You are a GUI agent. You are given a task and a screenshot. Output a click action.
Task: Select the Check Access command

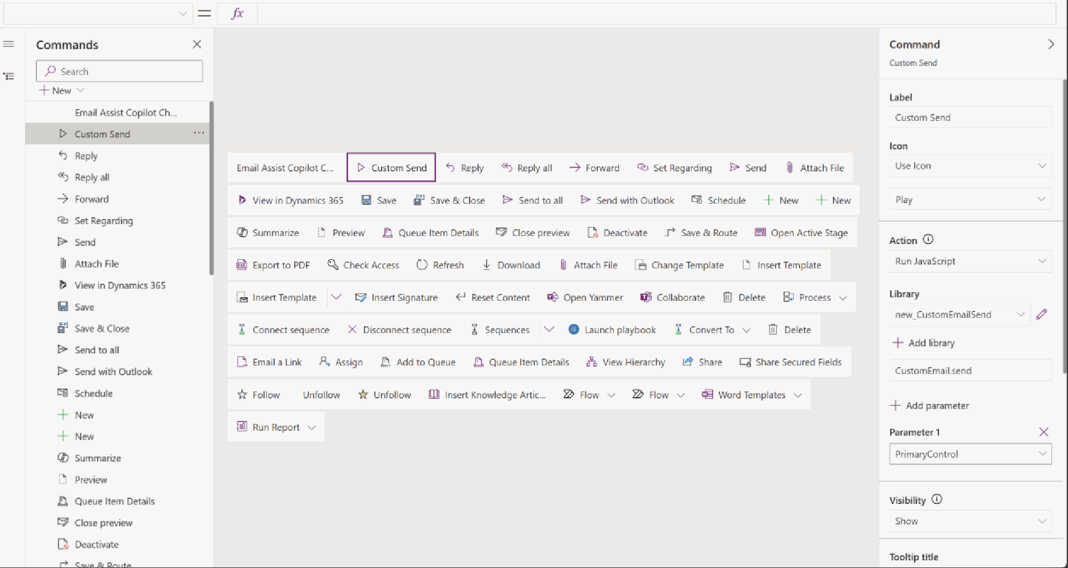(363, 265)
